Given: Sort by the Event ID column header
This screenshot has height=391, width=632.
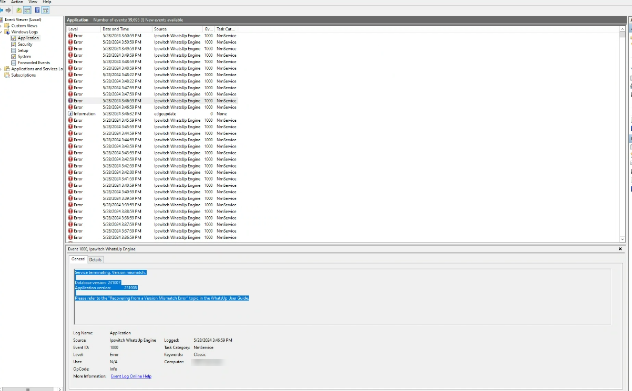Looking at the screenshot, I should [x=208, y=29].
